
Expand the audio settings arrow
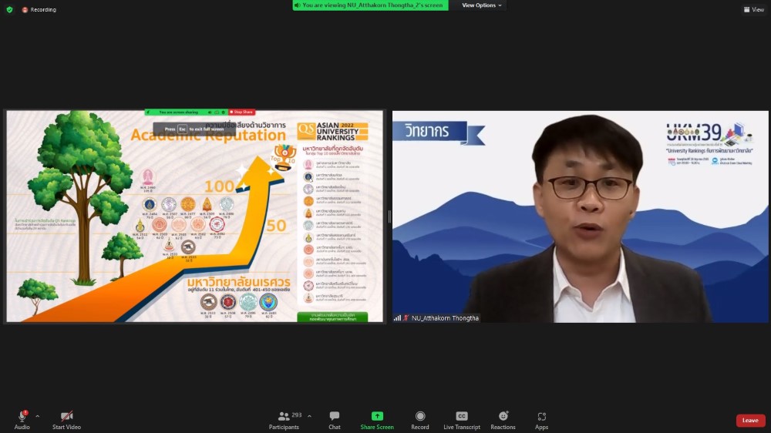tap(37, 416)
